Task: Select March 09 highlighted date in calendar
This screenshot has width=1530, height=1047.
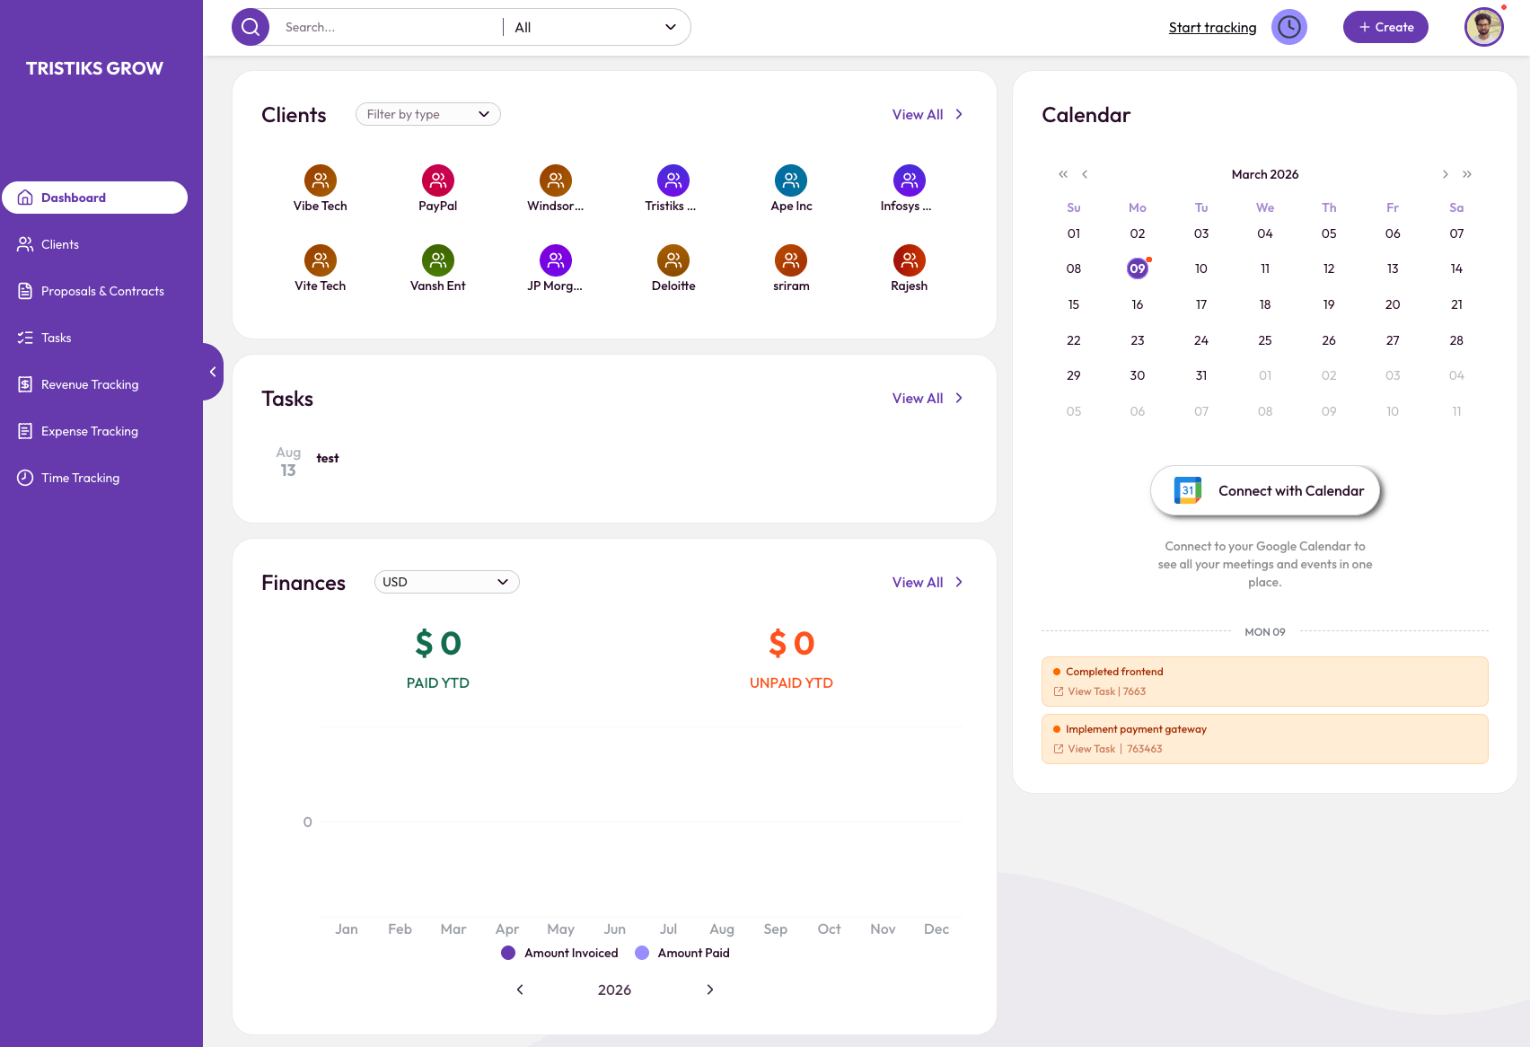Action: click(1138, 268)
